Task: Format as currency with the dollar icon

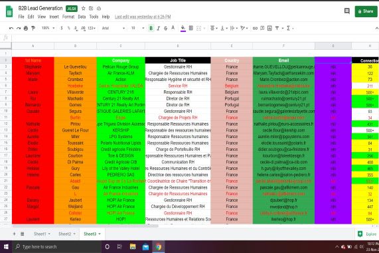Action: click(x=62, y=29)
